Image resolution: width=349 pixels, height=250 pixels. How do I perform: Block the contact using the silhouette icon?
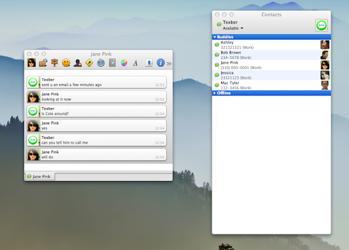coord(77,63)
